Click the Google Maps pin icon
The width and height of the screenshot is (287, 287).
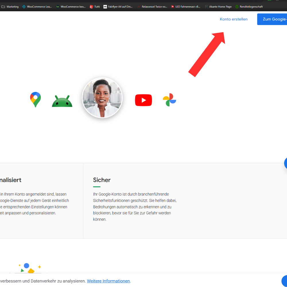click(35, 100)
